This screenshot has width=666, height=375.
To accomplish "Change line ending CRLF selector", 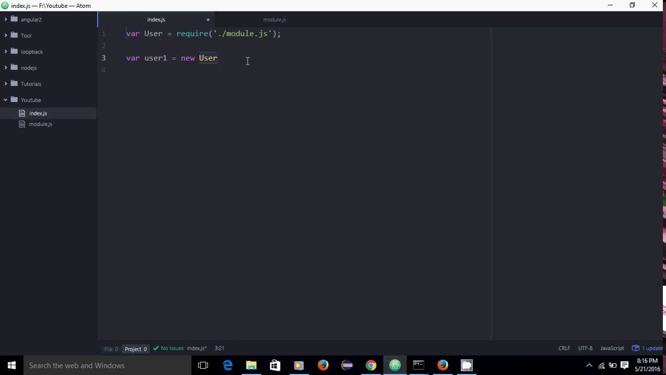I will pos(564,348).
